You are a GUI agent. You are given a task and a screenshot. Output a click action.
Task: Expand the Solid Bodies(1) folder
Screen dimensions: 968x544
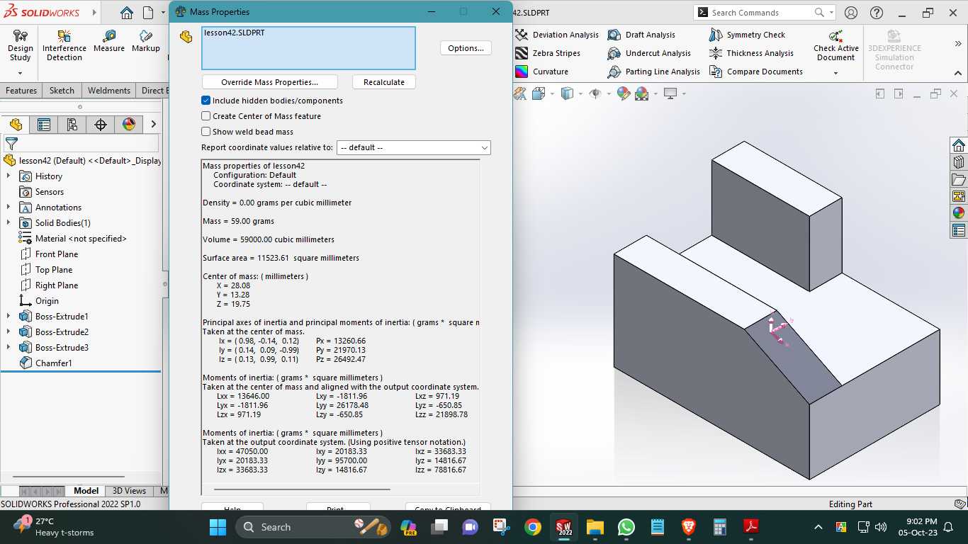[9, 223]
